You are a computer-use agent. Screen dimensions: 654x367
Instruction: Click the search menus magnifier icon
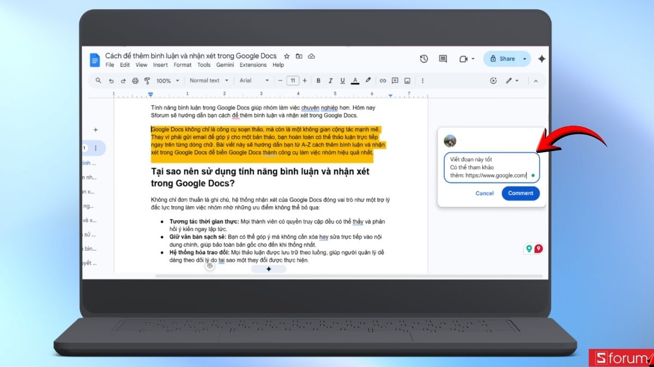pyautogui.click(x=99, y=80)
